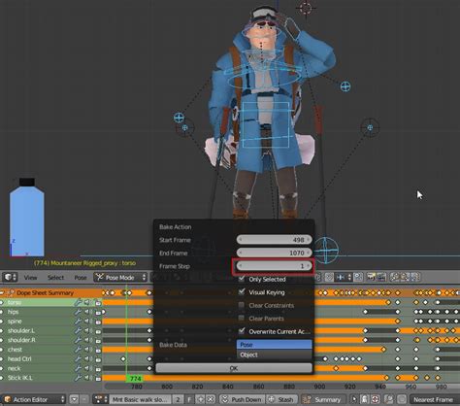The width and height of the screenshot is (460, 406).
Task: Open the View menu in 3D viewport header
Action: [30, 278]
